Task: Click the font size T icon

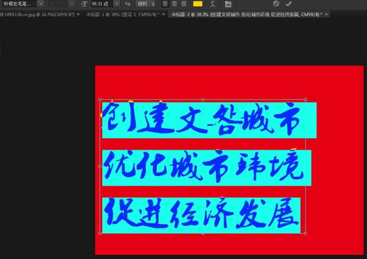Action: [x=84, y=4]
